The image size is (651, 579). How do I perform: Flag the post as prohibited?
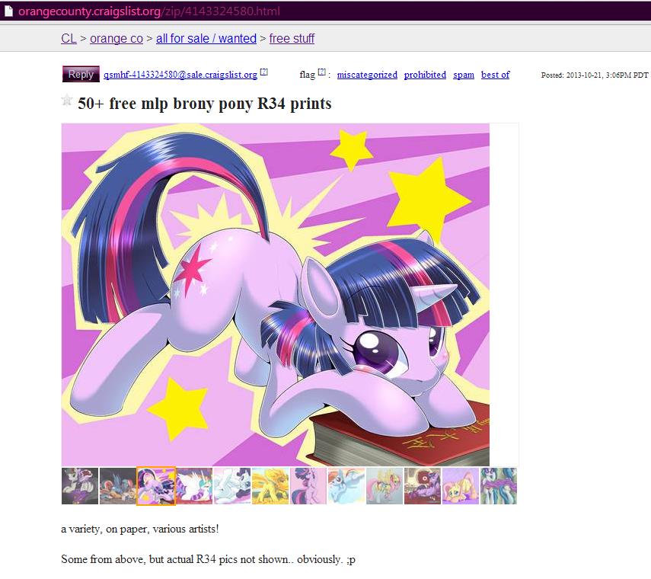[425, 75]
